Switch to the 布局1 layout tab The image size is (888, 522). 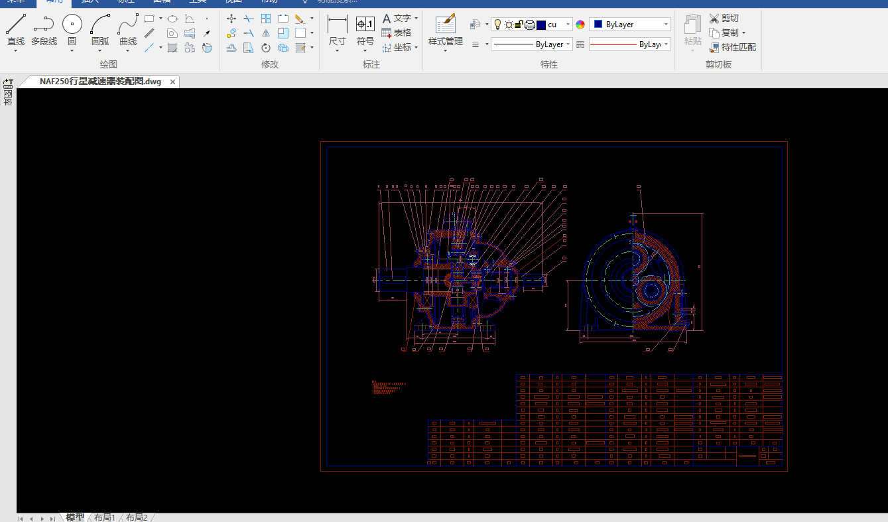coord(105,517)
